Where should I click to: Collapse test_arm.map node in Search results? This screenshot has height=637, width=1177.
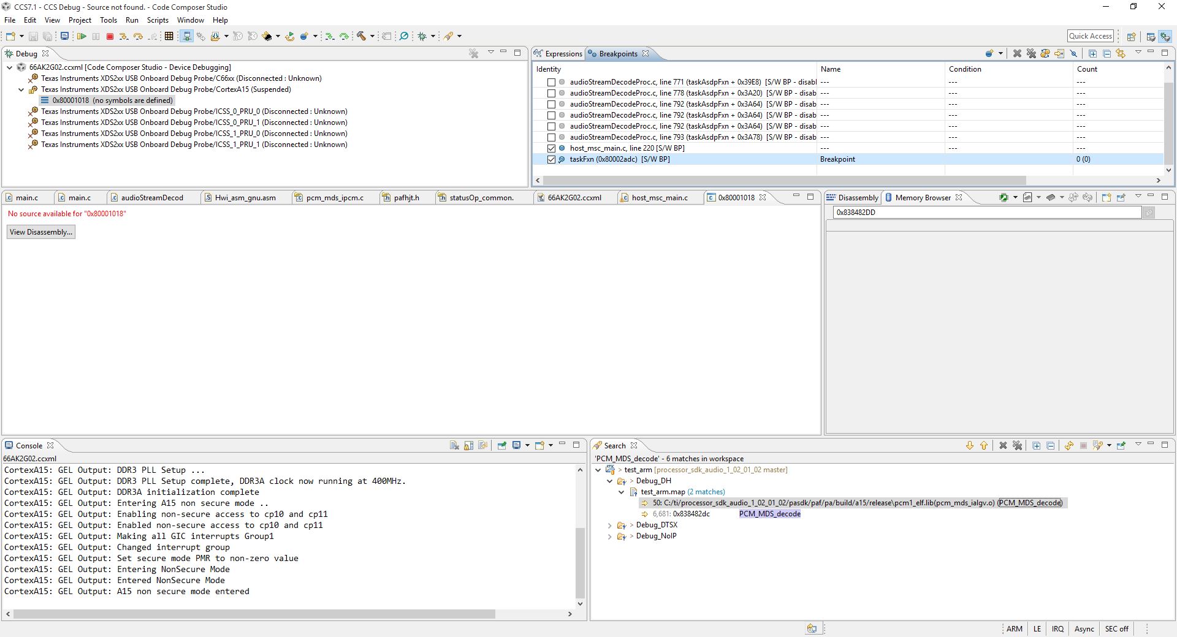621,492
